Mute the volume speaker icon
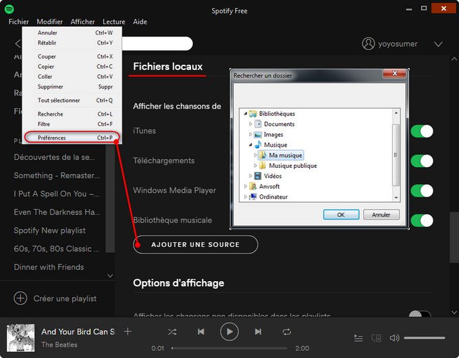Screen dimensions: 459x358 394,338
